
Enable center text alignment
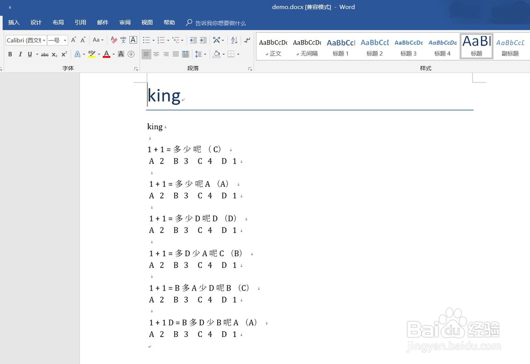155,54
